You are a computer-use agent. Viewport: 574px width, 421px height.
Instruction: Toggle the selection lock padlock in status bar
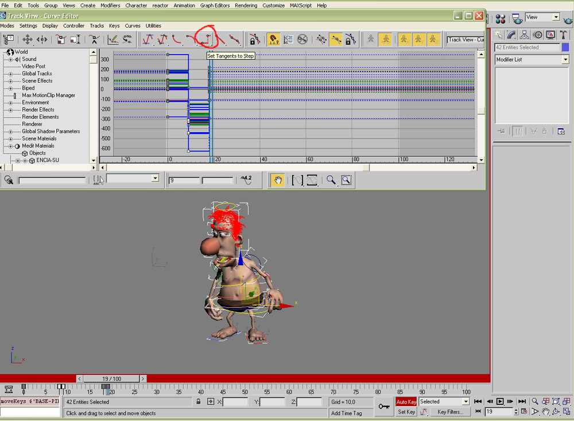(199, 401)
